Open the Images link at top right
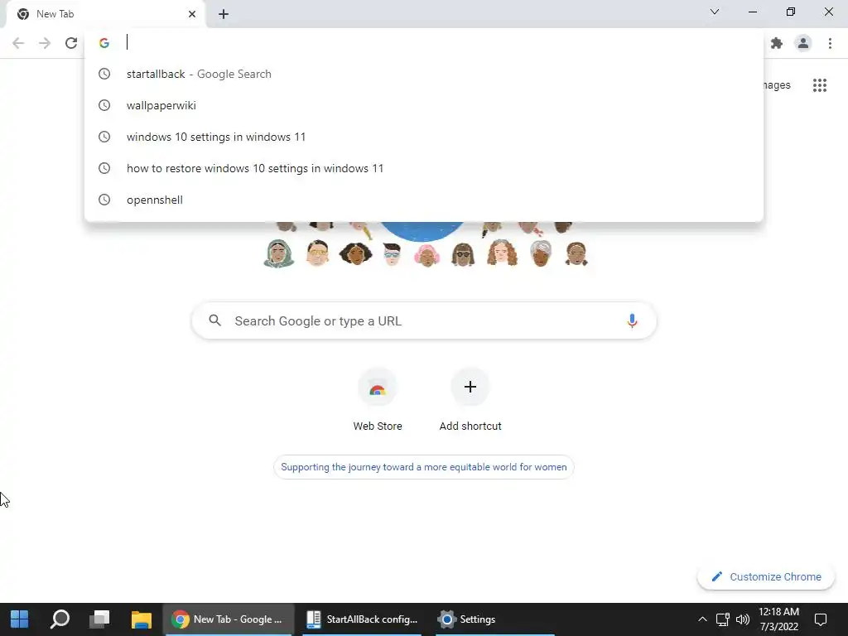This screenshot has height=636, width=848. click(777, 85)
